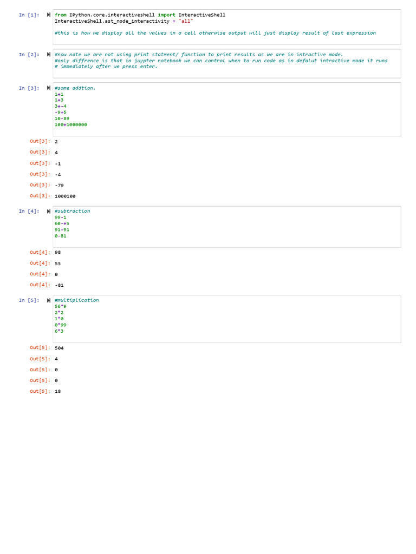Click the run icon beside In [3]
Screen dimensions: 416x554
48,88
